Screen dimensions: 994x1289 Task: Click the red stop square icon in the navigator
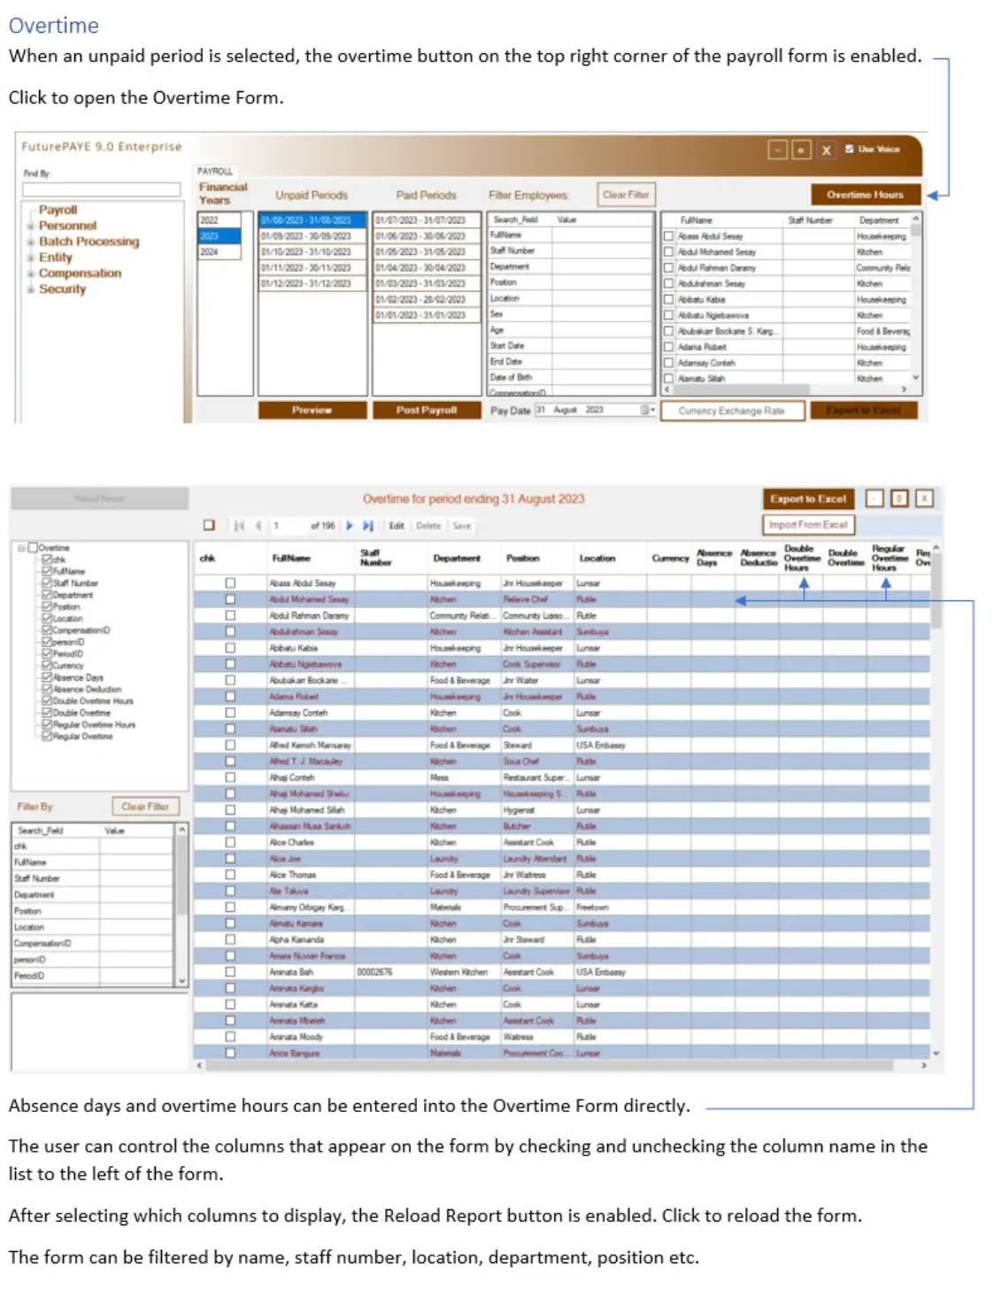[x=210, y=525]
